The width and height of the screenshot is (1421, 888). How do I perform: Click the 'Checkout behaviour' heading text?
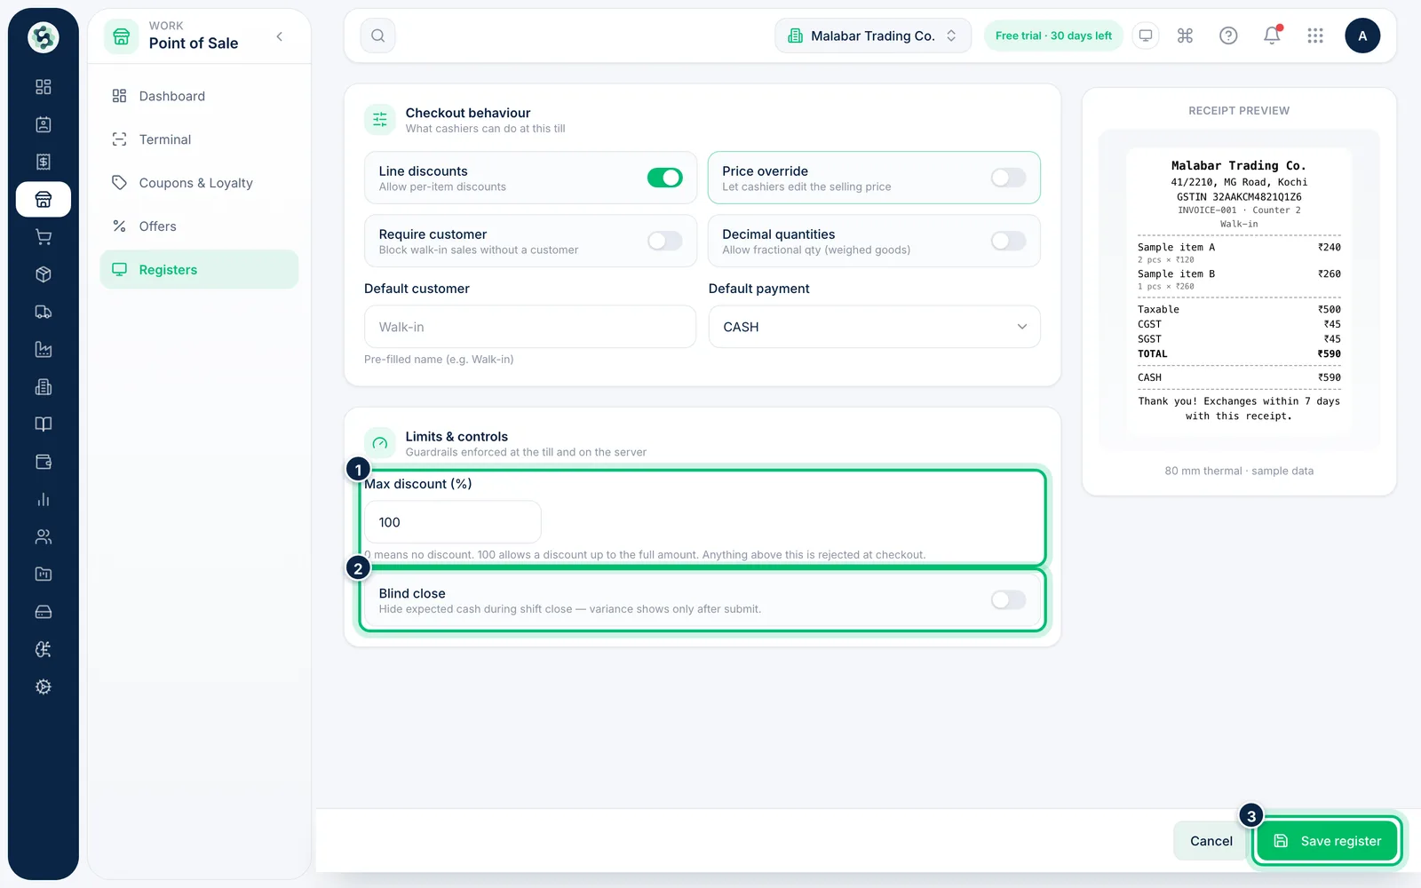click(468, 113)
